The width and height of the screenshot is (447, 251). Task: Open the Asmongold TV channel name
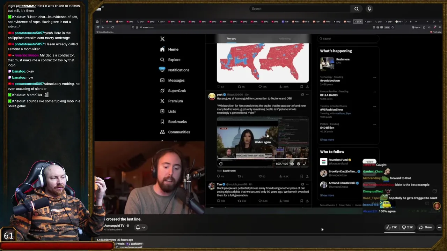click(114, 226)
